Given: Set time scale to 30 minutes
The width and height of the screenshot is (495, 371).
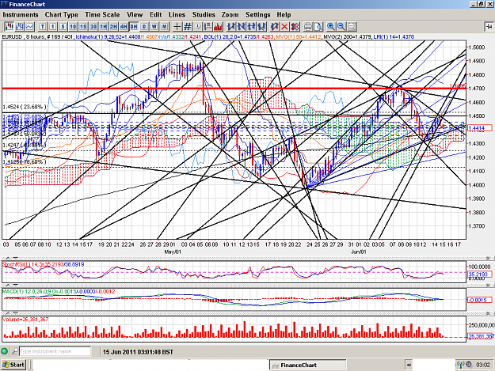Looking at the screenshot, I should point(93,26).
